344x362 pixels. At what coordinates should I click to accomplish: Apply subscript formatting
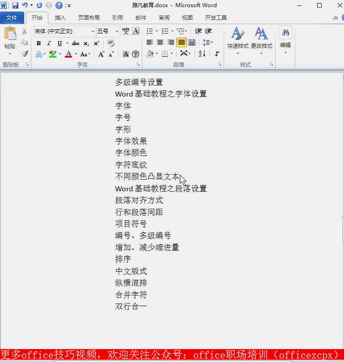click(x=86, y=43)
